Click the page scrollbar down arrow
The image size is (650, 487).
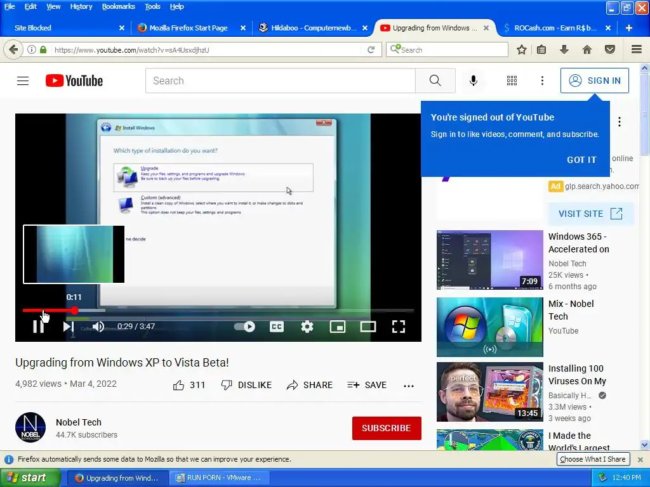[x=645, y=445]
